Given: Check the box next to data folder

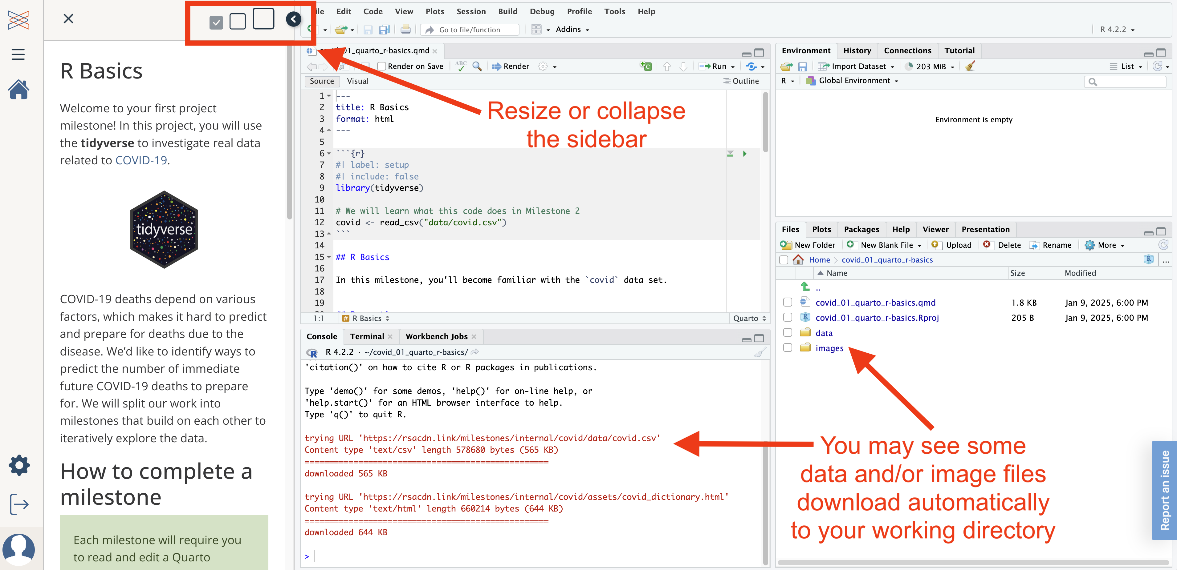Looking at the screenshot, I should (787, 333).
